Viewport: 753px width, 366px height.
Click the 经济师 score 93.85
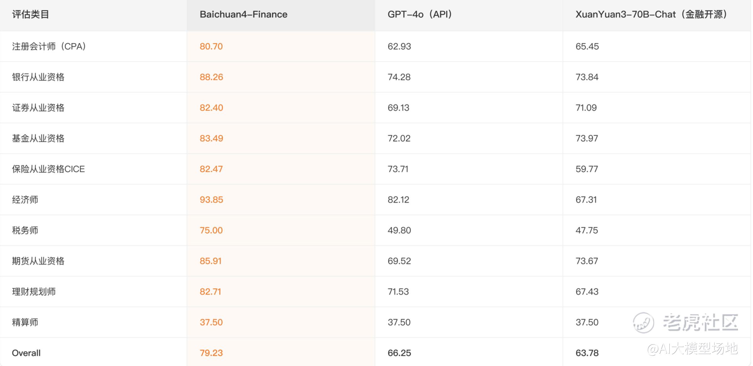pos(211,200)
